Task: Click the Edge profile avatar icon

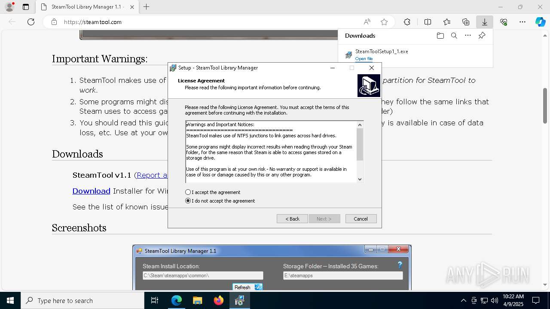Action: 9,7
